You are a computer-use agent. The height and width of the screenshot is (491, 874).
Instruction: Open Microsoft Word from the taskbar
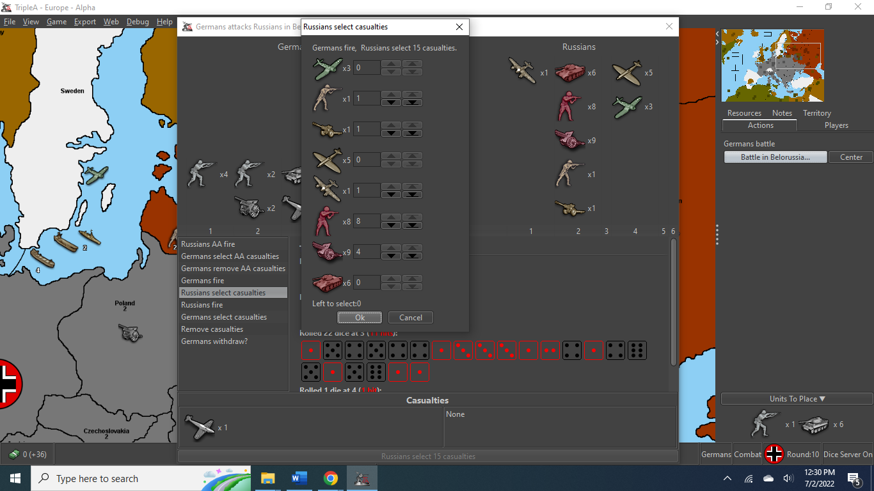click(x=299, y=478)
